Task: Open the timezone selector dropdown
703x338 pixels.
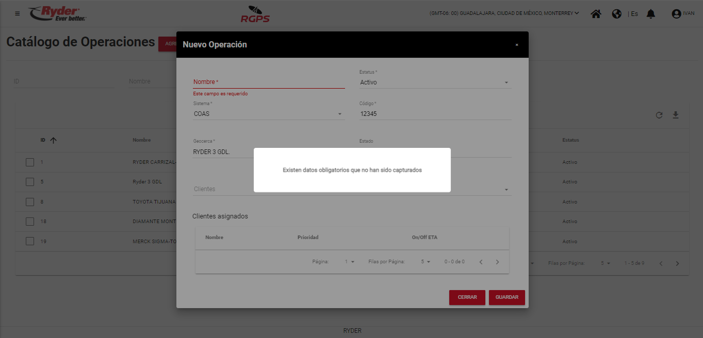Action: pos(504,13)
